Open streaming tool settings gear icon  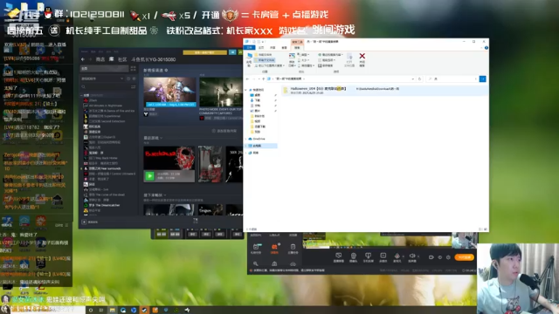pyautogui.click(x=448, y=257)
